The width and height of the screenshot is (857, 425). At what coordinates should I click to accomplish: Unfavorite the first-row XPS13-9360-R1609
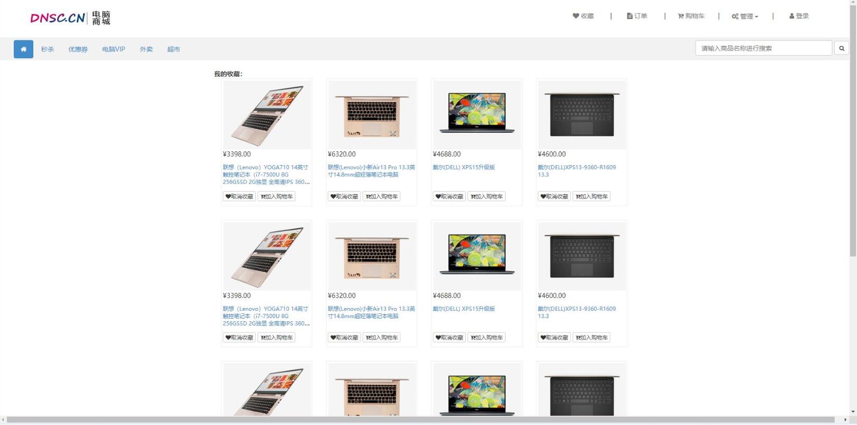click(x=554, y=196)
